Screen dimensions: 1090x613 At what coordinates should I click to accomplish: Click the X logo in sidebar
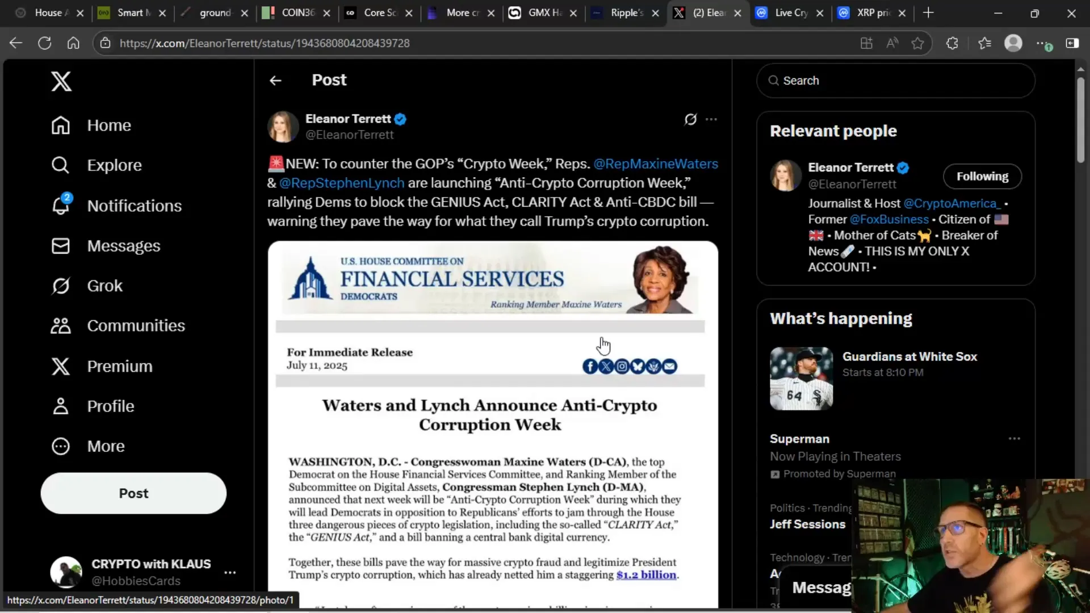click(x=61, y=81)
